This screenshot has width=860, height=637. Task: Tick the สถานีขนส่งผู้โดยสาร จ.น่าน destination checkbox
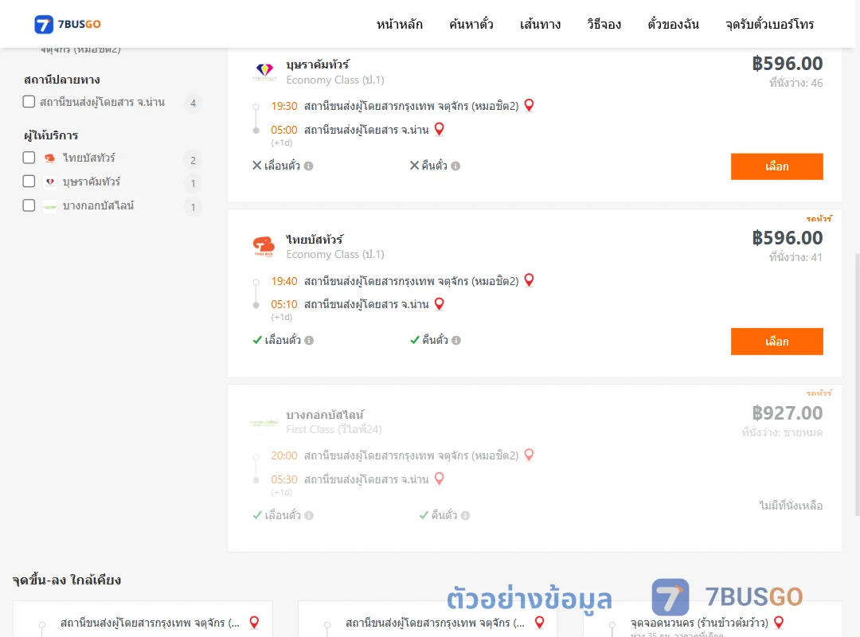pyautogui.click(x=29, y=101)
